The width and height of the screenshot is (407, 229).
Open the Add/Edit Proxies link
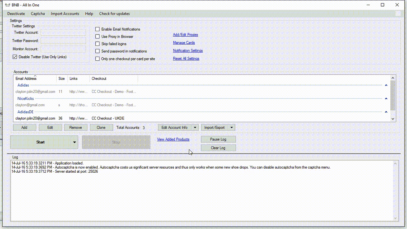[186, 35]
